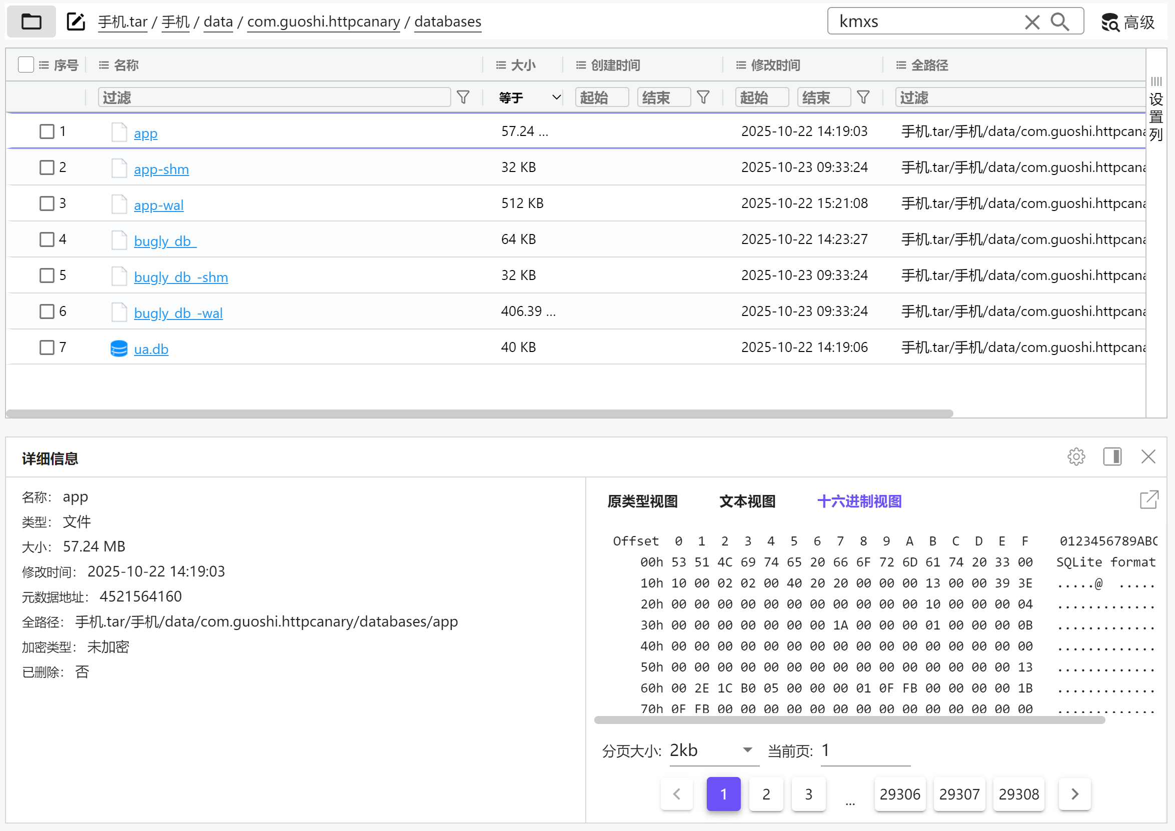Viewport: 1175px width, 831px height.
Task: Toggle the select-all header checkbox
Action: (x=26, y=65)
